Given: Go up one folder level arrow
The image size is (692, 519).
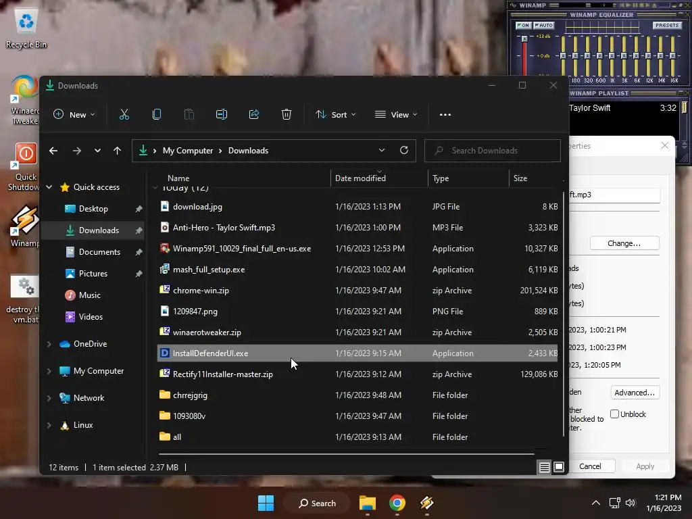Looking at the screenshot, I should pyautogui.click(x=117, y=151).
